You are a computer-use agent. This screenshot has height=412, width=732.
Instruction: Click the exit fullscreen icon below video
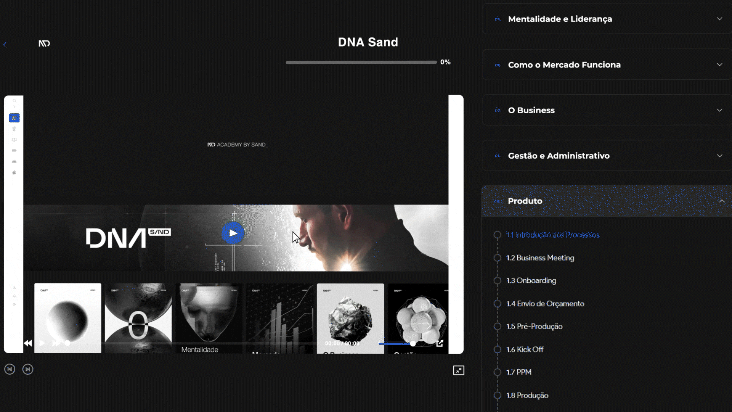point(459,370)
